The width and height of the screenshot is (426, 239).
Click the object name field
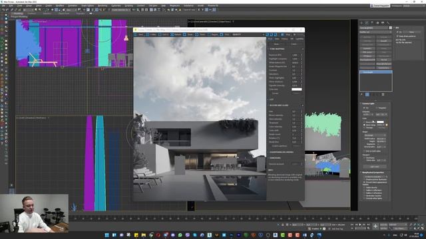374,28
